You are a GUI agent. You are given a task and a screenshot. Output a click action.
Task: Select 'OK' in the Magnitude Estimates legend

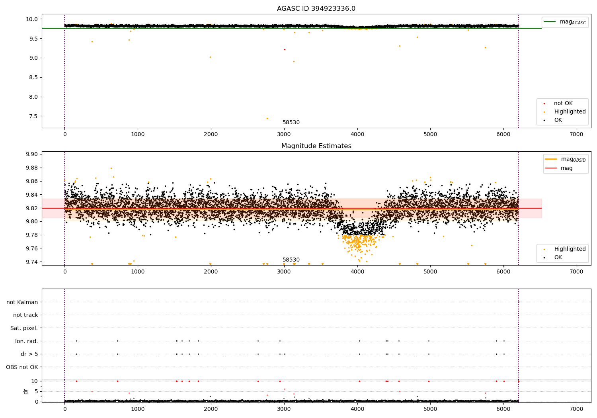click(x=558, y=258)
